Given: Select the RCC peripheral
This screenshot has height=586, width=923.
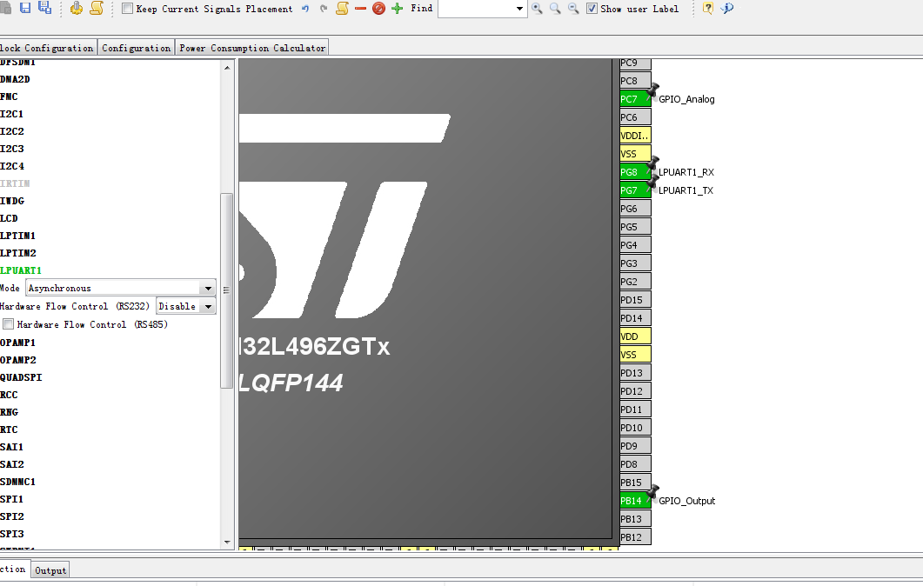Looking at the screenshot, I should tap(9, 394).
